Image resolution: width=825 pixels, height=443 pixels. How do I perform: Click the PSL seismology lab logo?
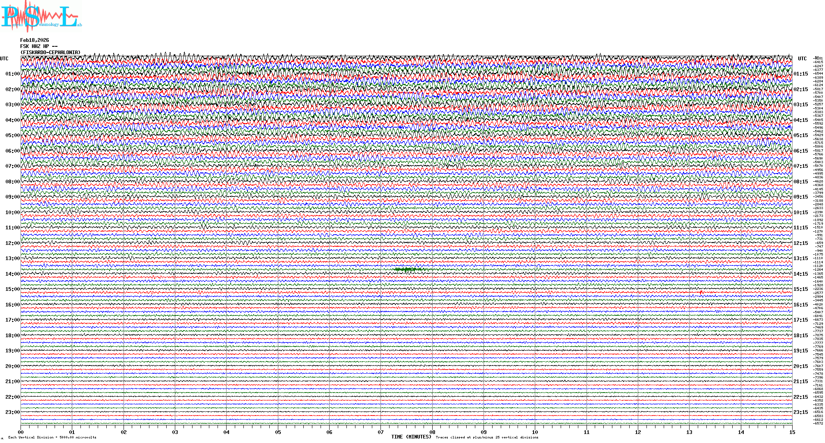click(x=41, y=16)
